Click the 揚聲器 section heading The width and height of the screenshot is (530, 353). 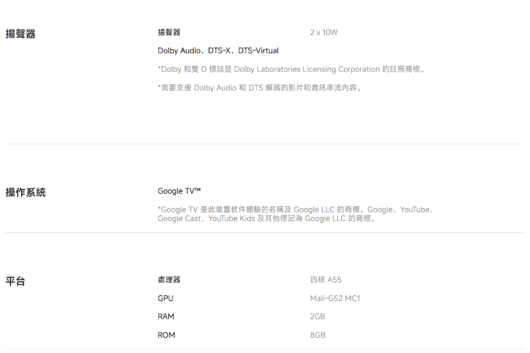[x=20, y=34]
